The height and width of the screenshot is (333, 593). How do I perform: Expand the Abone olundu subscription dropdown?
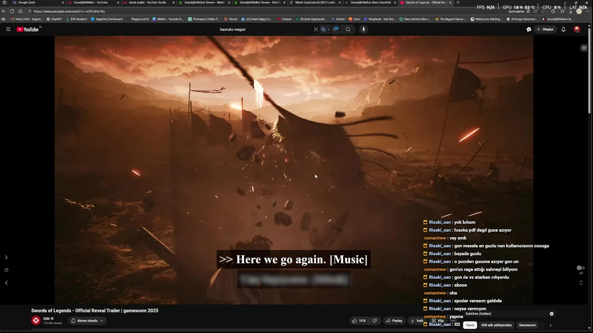[x=87, y=321]
